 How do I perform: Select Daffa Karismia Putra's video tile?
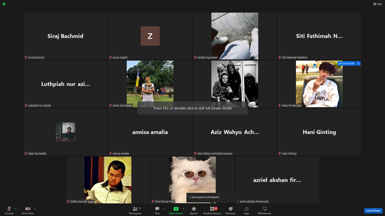(x=108, y=180)
